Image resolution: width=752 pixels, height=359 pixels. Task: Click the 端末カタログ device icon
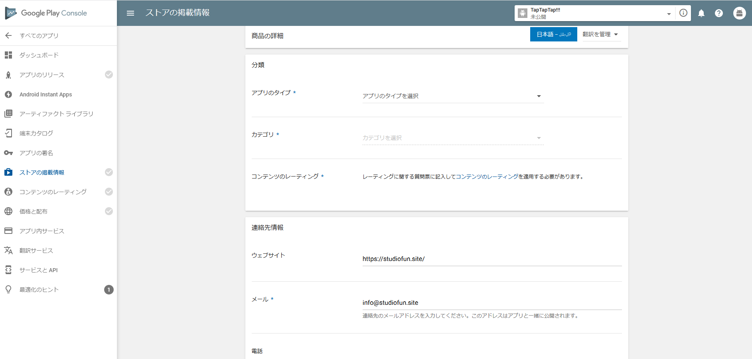tap(8, 133)
